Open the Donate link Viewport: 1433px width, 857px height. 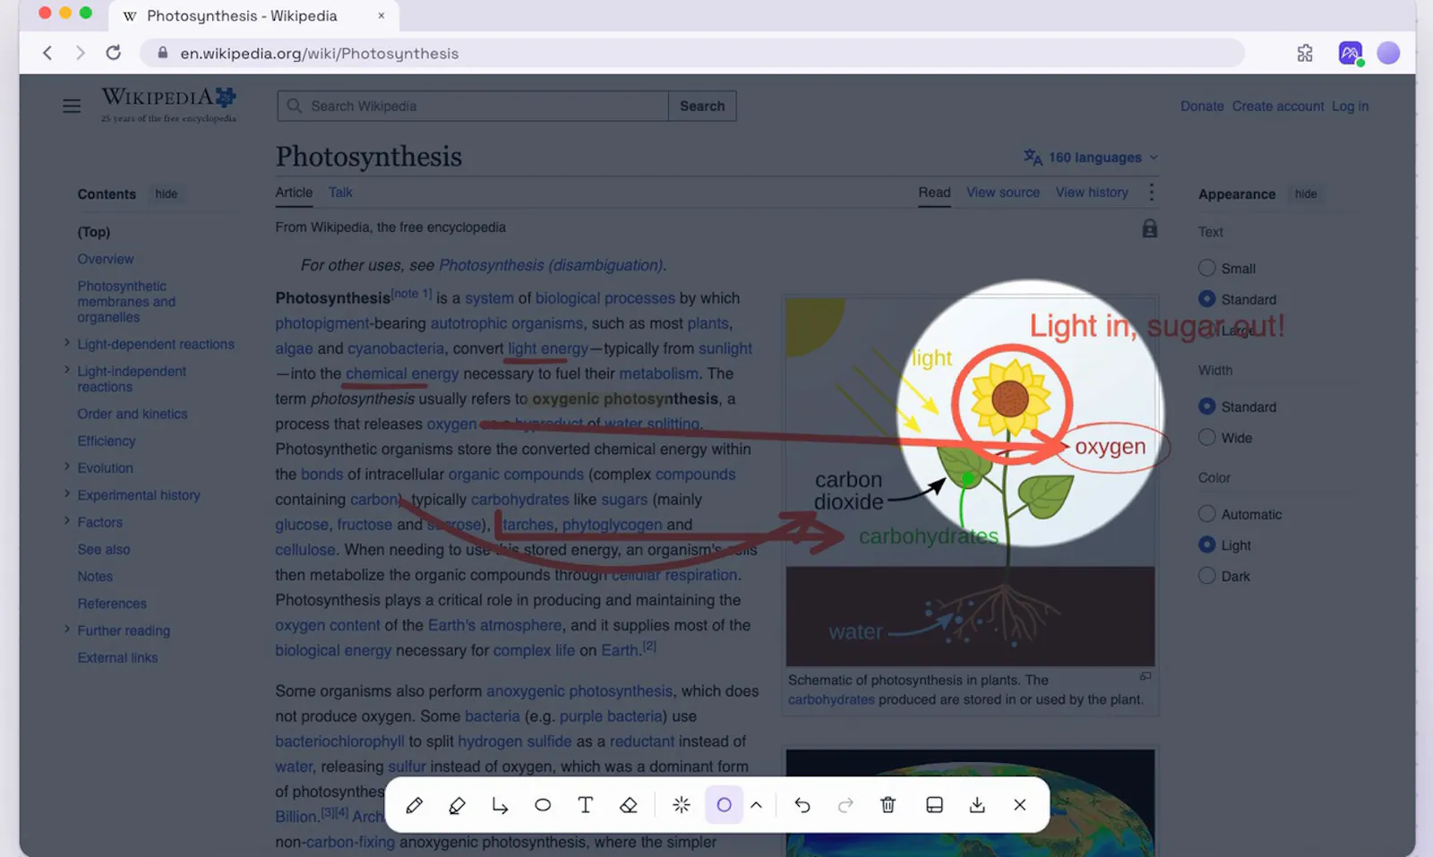coord(1202,106)
